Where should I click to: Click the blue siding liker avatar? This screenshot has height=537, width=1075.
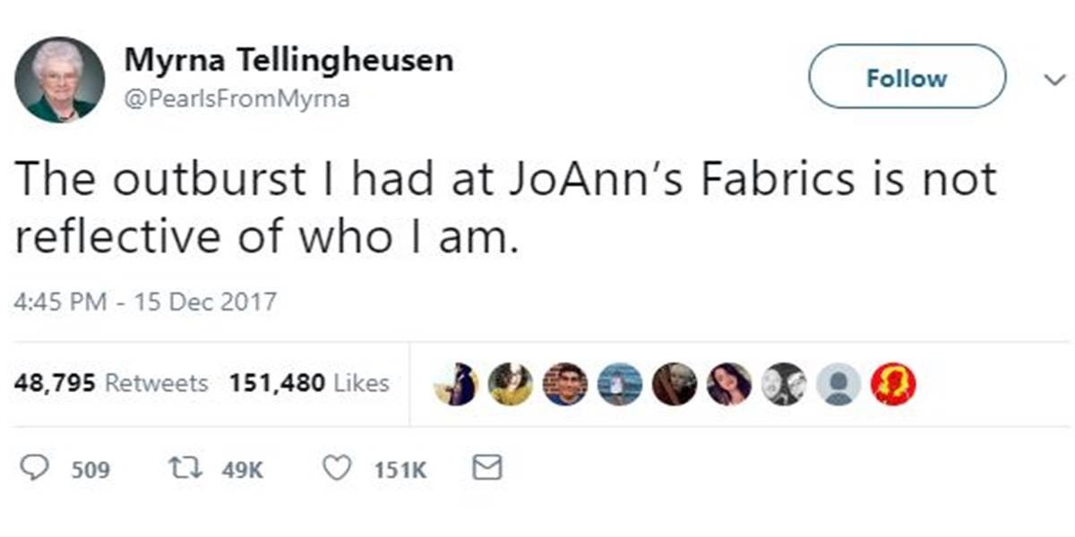[x=619, y=385]
